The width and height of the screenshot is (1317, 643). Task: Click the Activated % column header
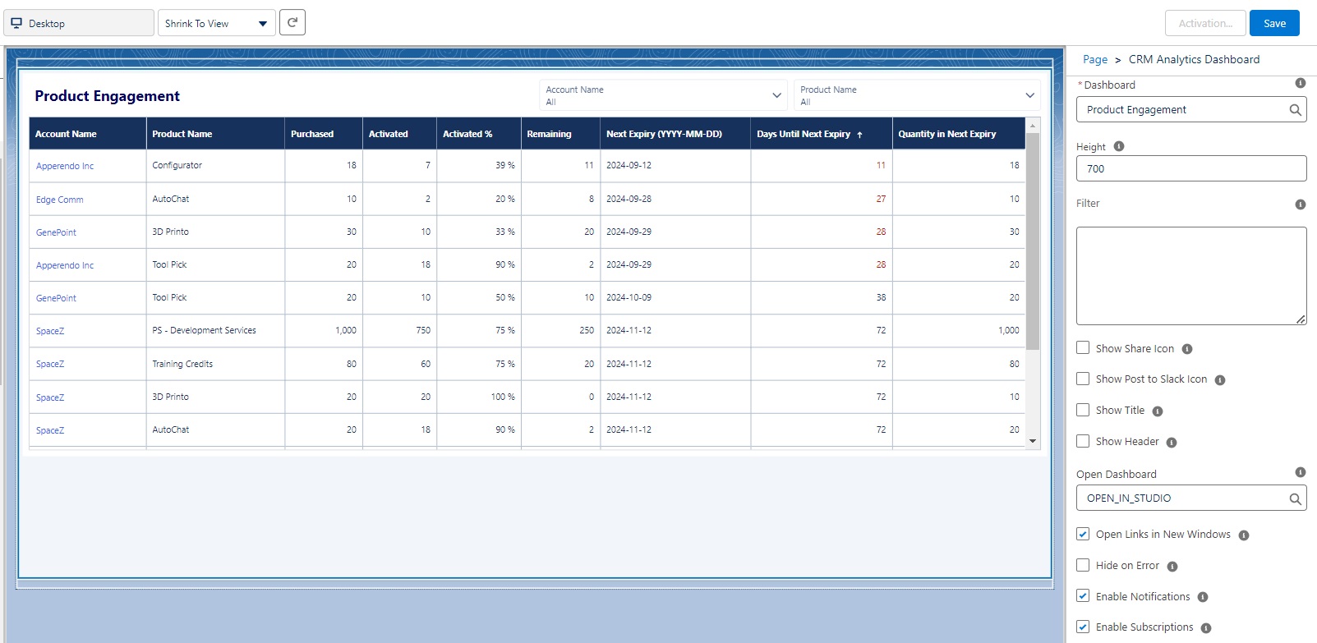479,134
